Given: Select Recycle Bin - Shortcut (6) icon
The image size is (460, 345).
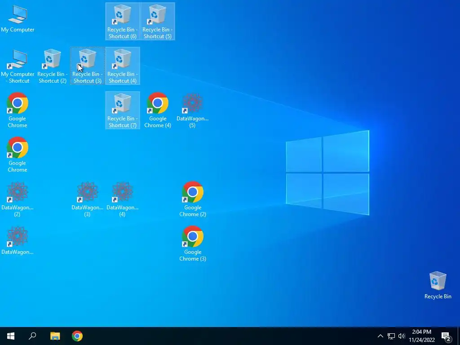Looking at the screenshot, I should point(122,21).
